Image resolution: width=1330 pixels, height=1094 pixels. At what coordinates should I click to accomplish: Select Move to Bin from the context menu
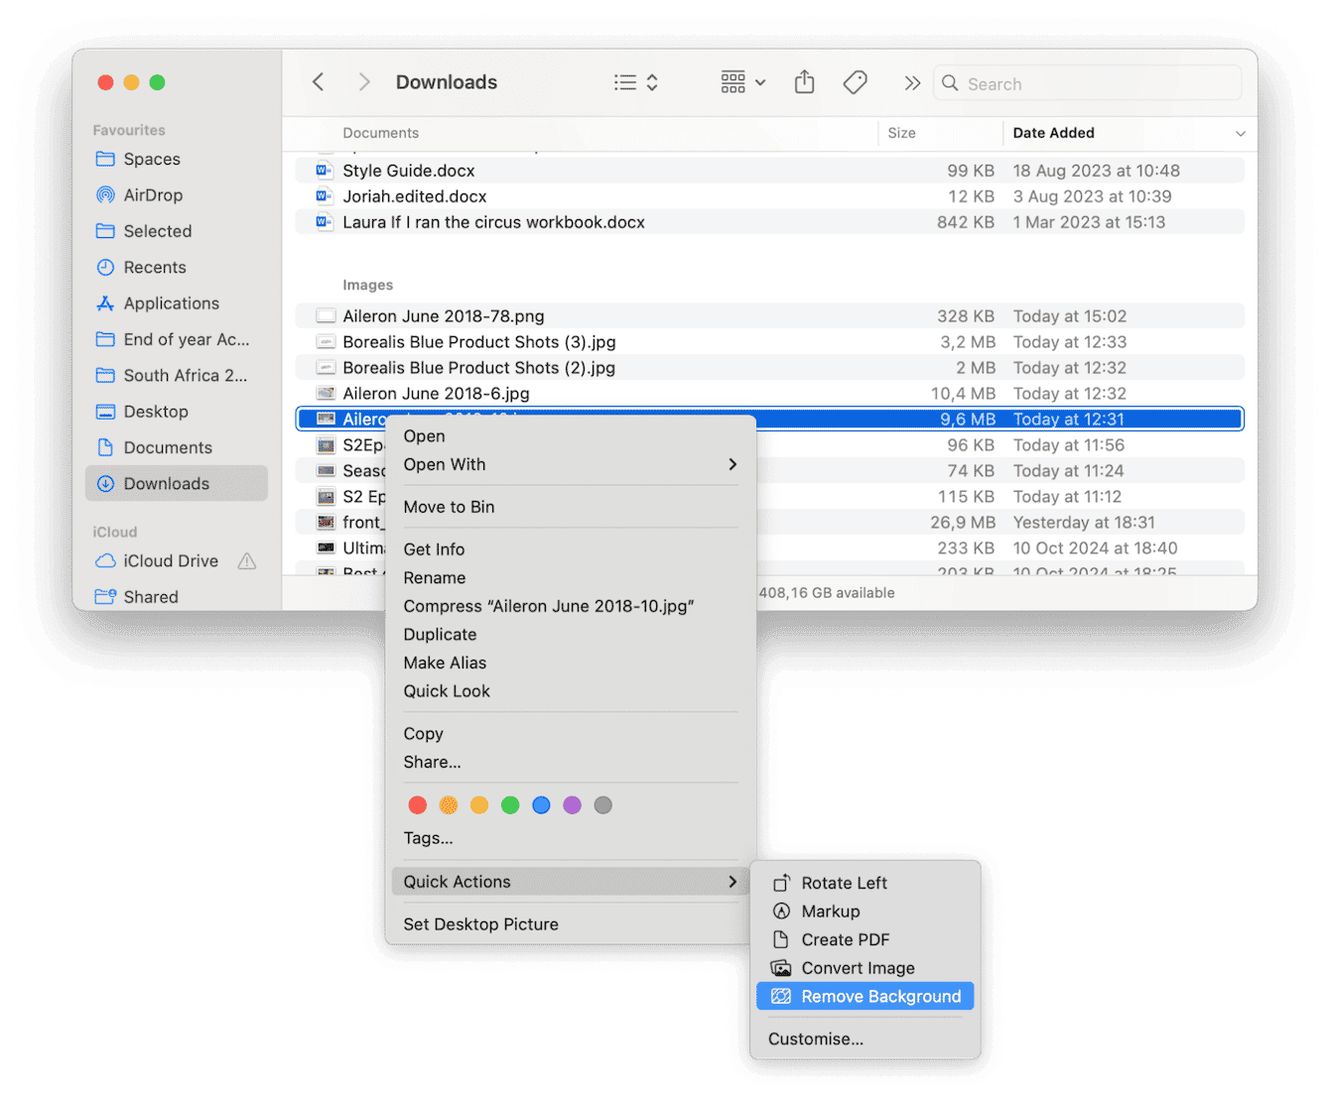pos(449,506)
